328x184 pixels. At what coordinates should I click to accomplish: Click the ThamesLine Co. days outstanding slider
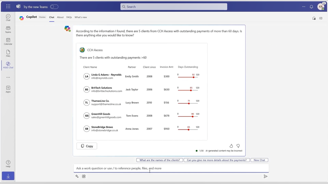click(x=188, y=103)
